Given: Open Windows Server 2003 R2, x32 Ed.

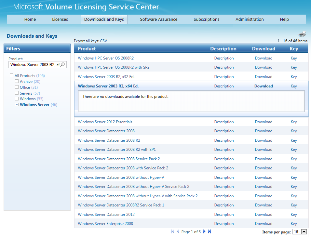Looking at the screenshot, I should [x=106, y=77].
